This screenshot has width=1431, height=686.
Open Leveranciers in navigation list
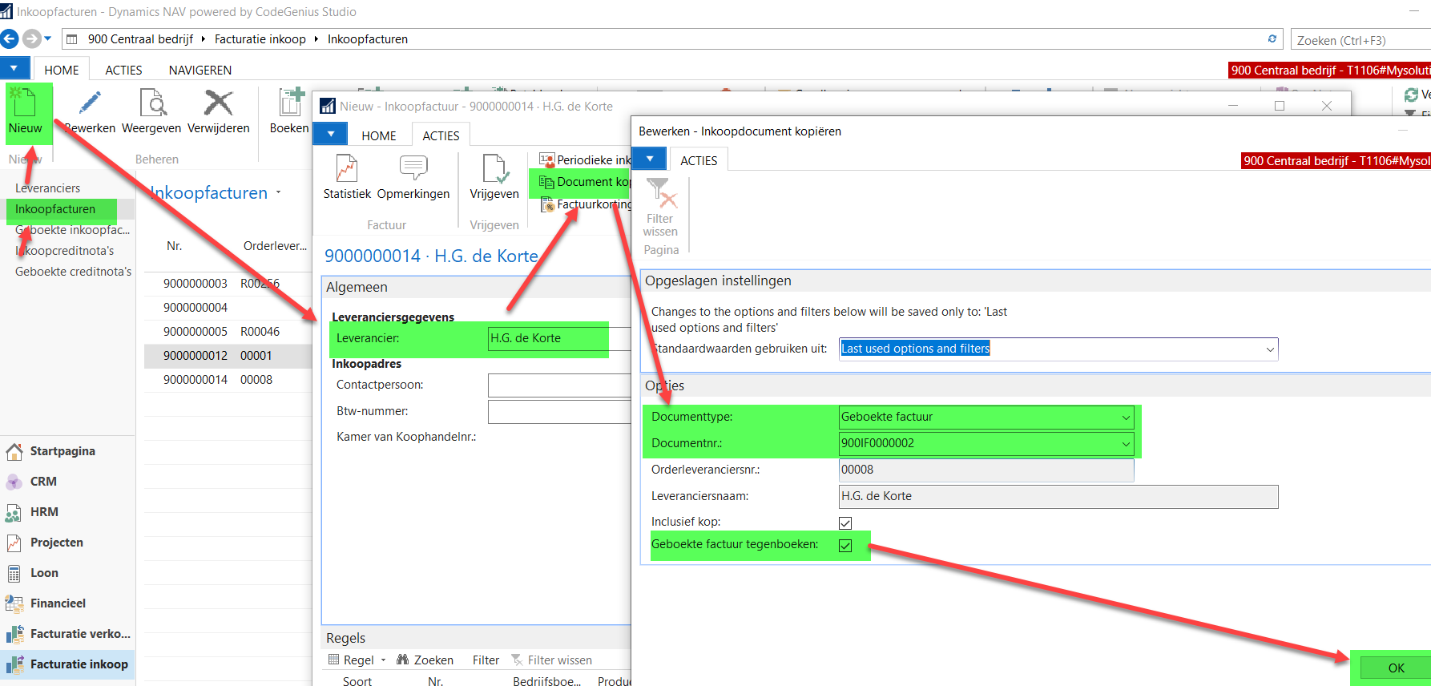[48, 188]
